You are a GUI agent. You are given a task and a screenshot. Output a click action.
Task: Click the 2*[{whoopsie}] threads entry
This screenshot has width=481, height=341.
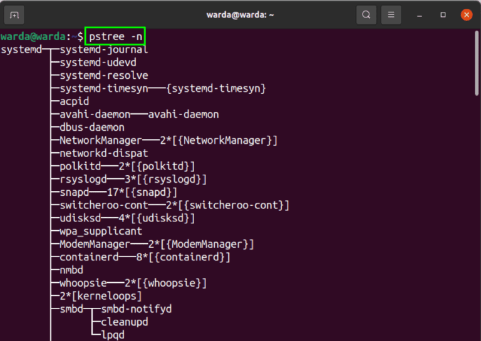[x=165, y=283]
